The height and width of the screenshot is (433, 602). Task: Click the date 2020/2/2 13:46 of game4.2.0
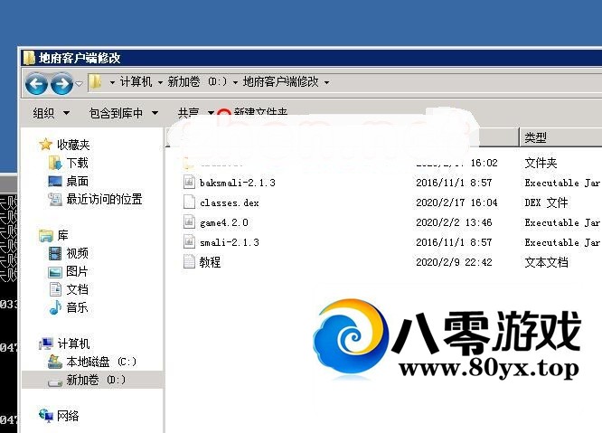tap(454, 222)
